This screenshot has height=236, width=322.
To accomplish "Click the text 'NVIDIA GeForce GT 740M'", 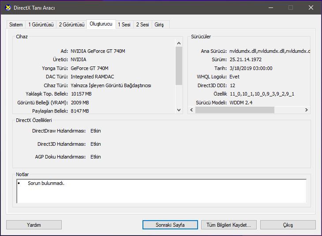I will [x=98, y=51].
